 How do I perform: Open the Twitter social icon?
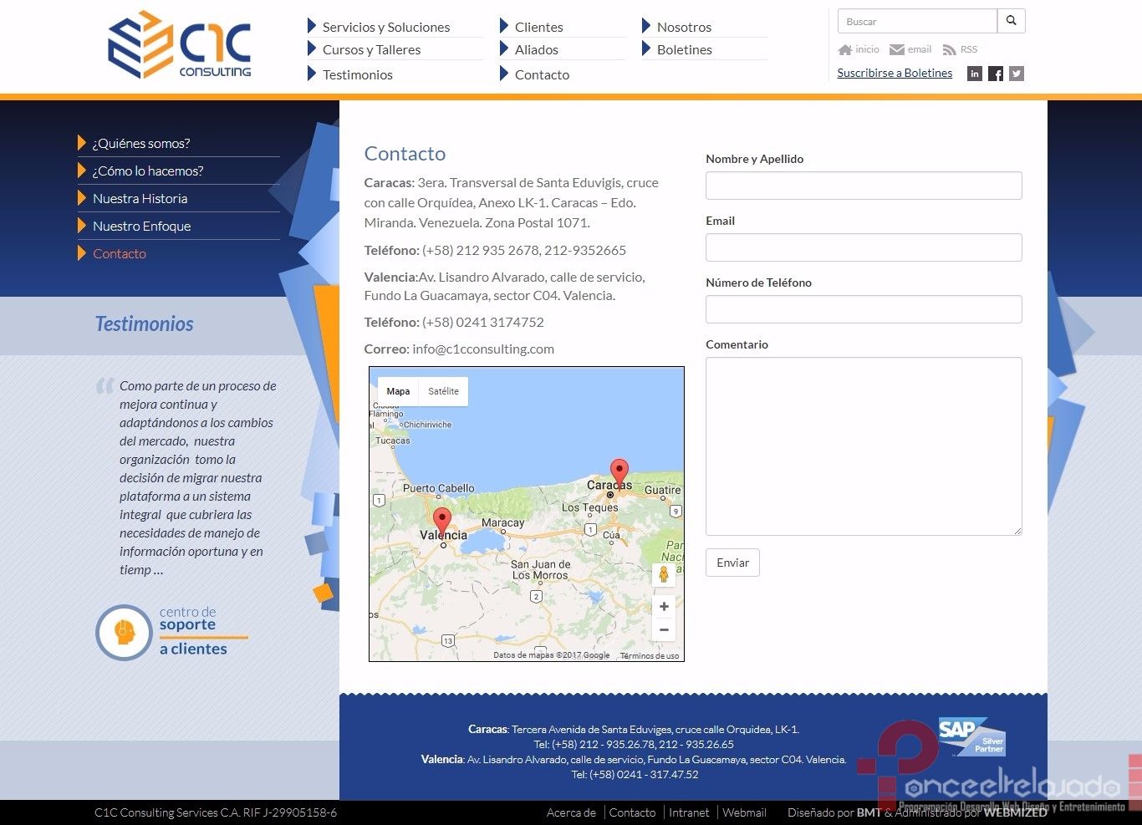1017,74
